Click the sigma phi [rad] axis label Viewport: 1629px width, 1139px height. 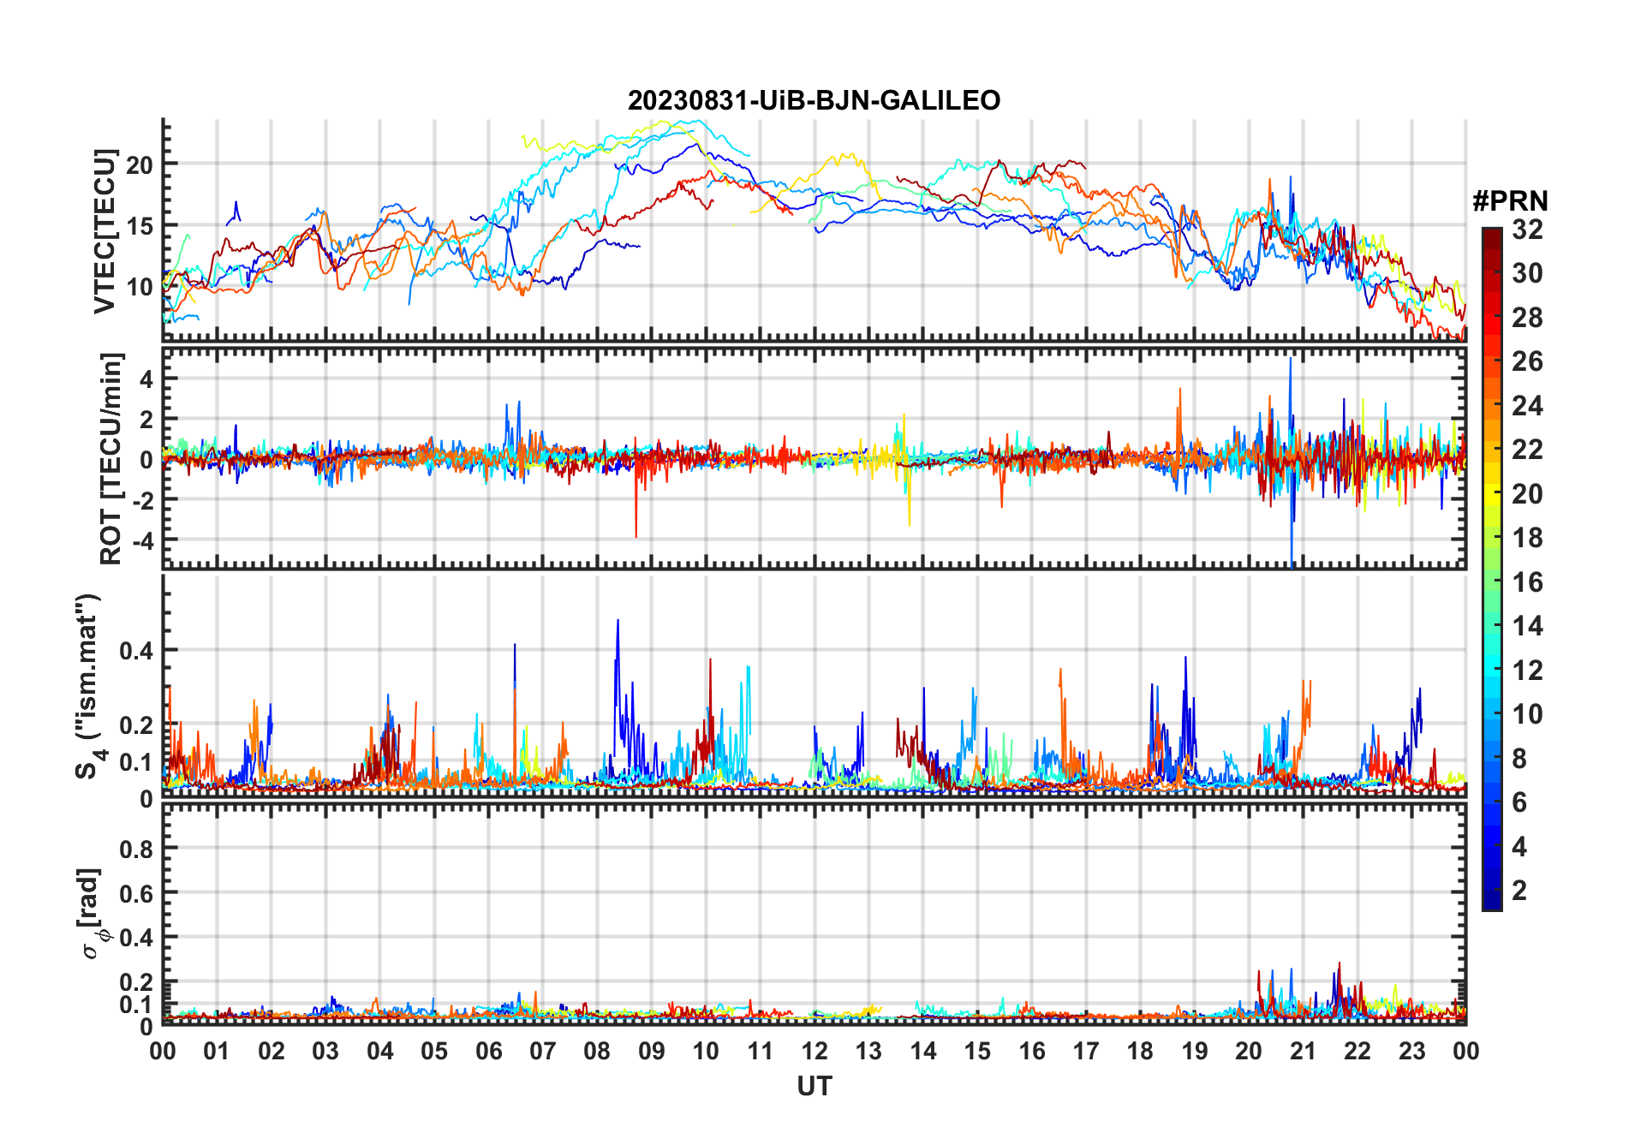[92, 914]
